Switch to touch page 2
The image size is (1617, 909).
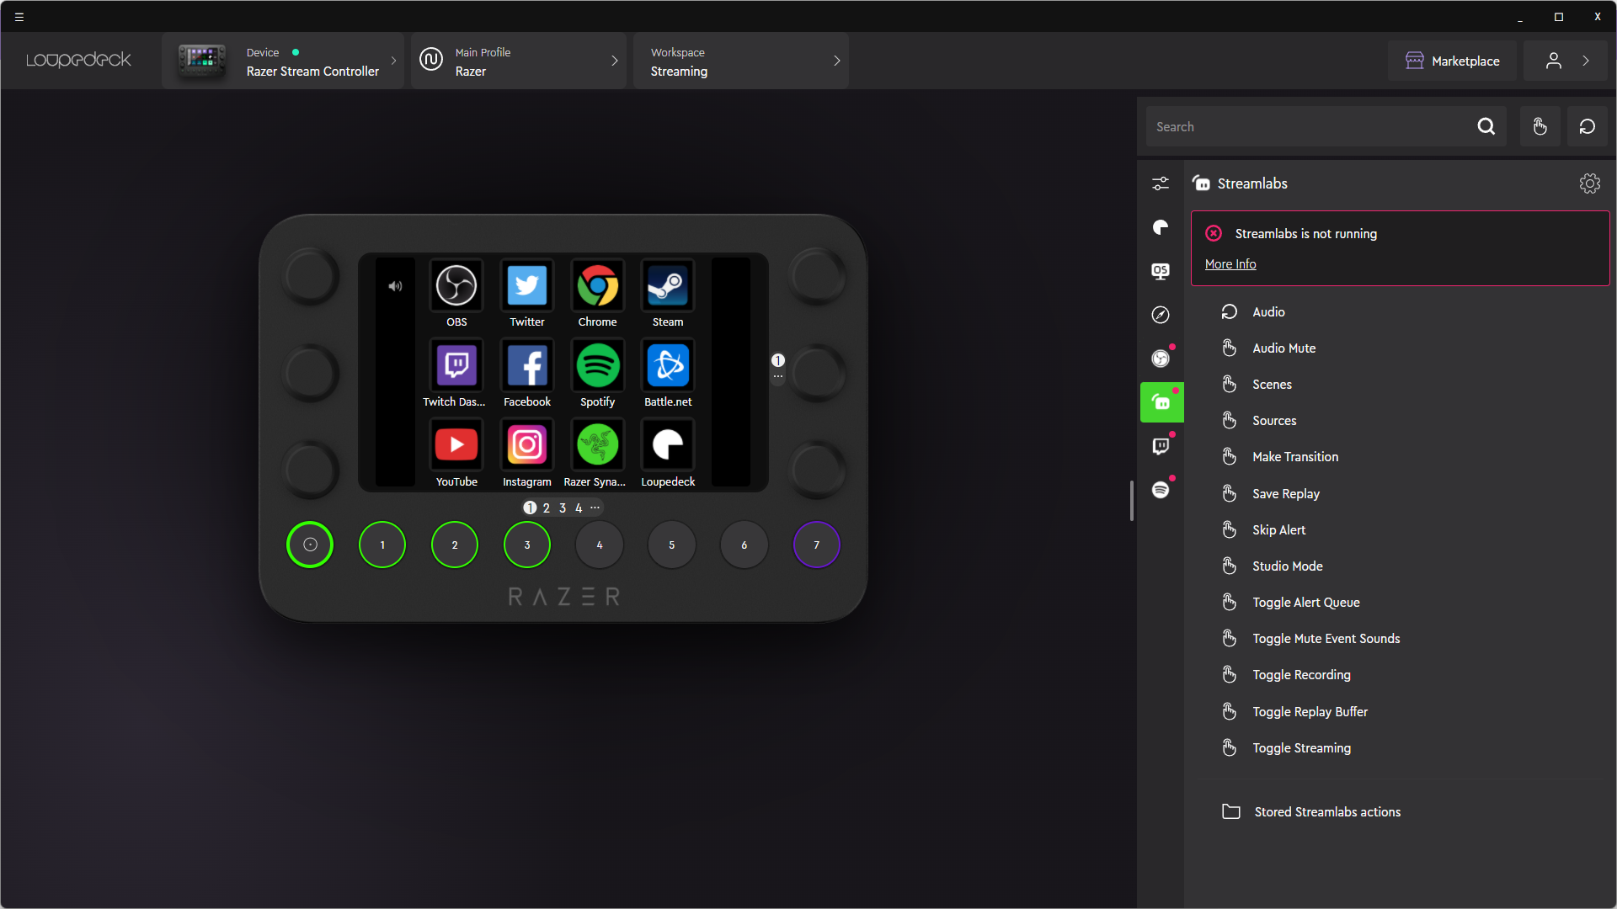pyautogui.click(x=547, y=508)
